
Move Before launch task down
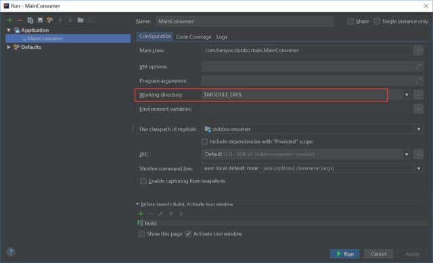coord(181,214)
